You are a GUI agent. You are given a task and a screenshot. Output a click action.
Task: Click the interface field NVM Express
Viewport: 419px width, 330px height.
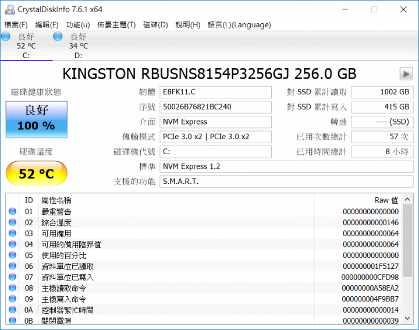tap(216, 122)
